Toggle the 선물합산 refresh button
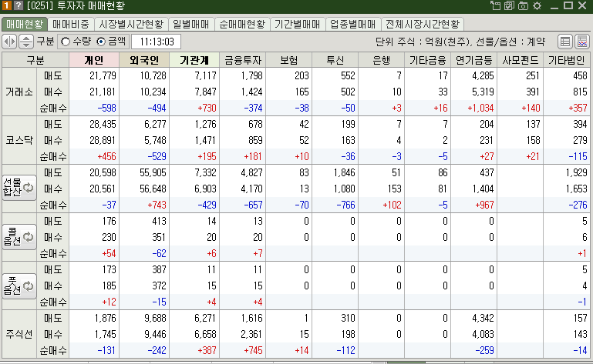This screenshot has height=364, width=593. (19, 188)
